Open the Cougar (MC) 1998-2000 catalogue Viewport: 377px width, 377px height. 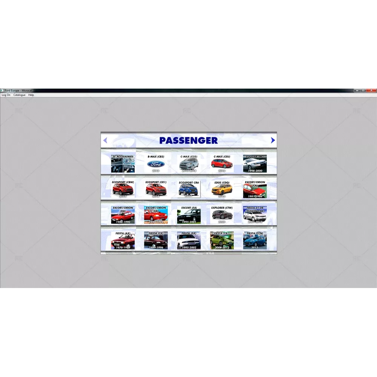click(255, 164)
